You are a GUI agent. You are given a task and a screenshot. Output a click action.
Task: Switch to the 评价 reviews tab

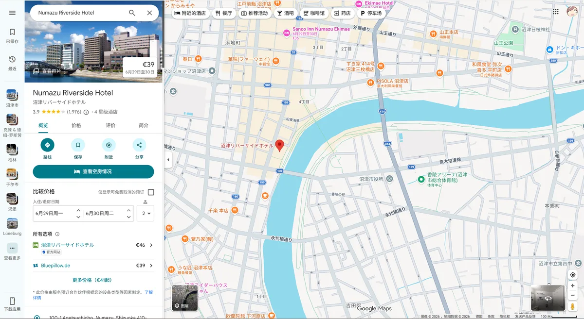point(110,125)
